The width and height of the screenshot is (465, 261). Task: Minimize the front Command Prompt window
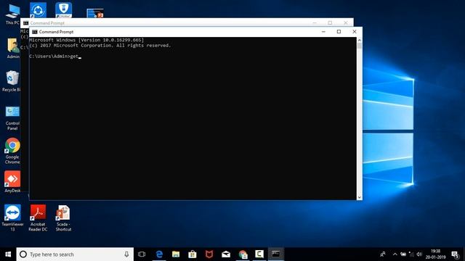323,32
